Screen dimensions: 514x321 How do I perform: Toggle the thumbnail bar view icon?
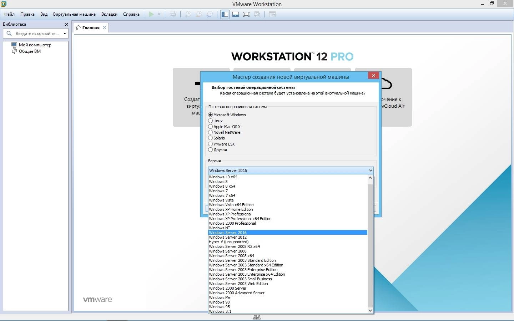point(236,14)
